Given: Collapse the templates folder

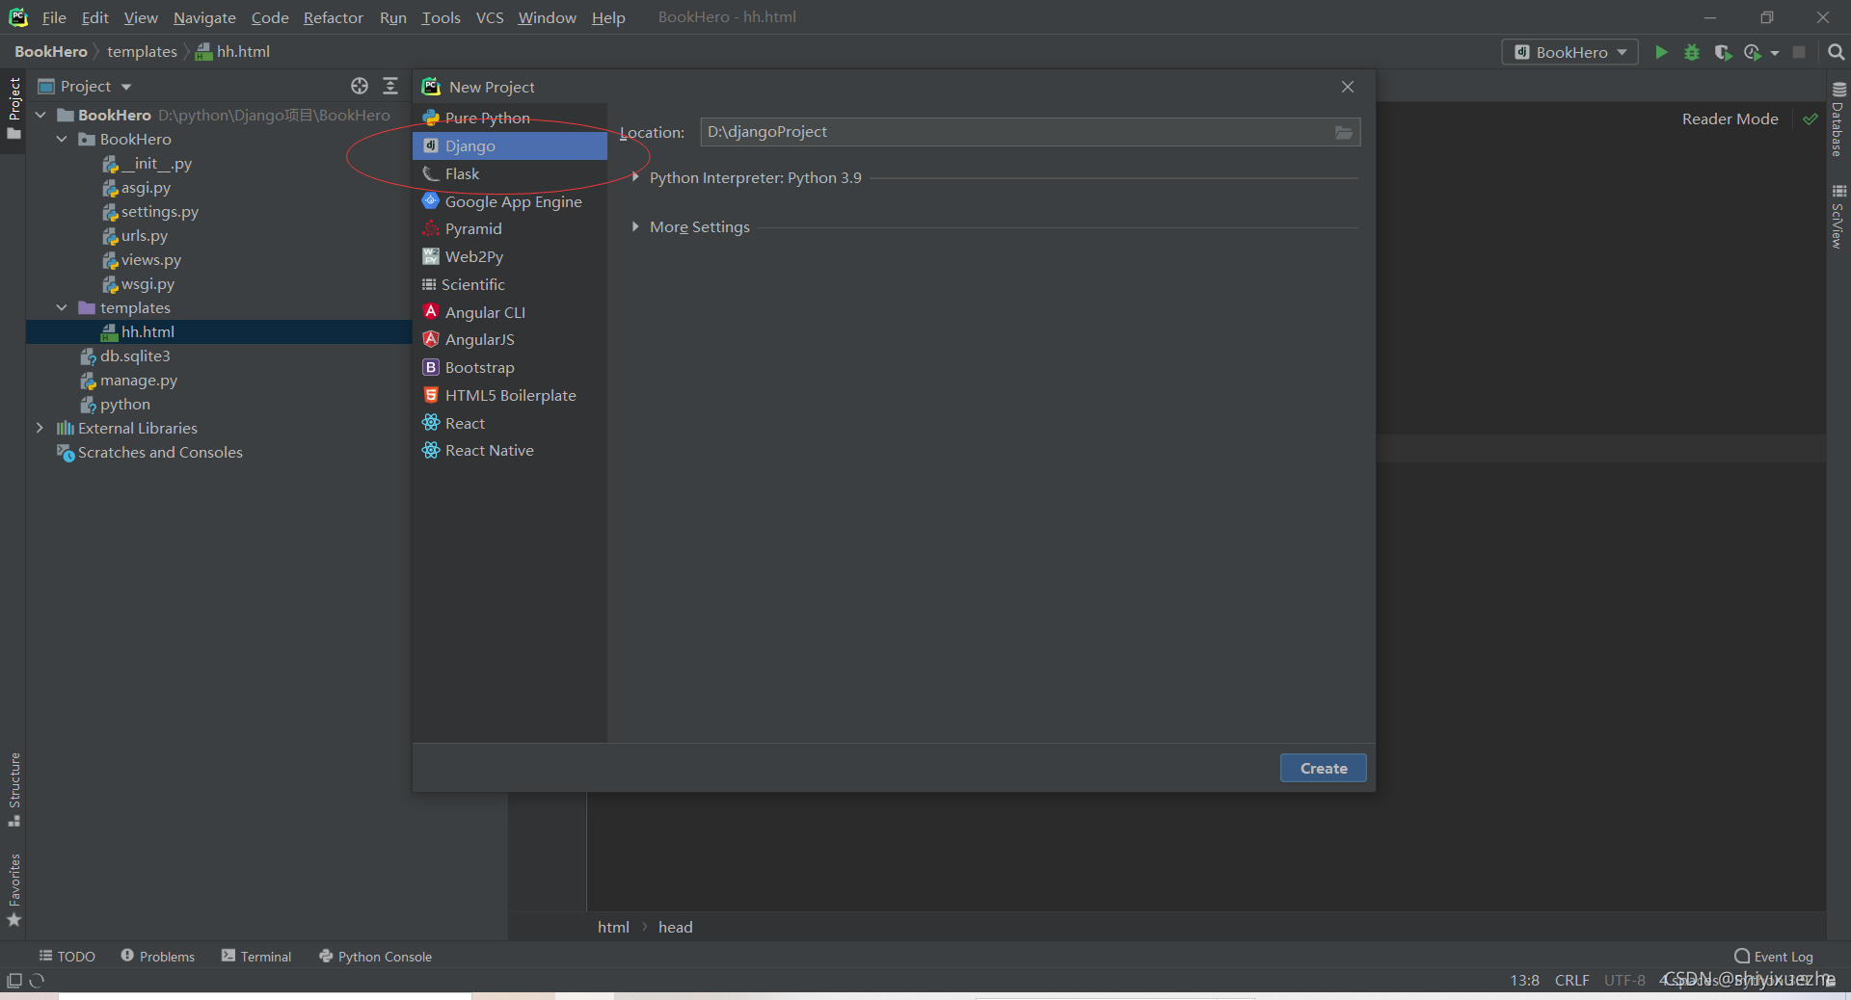Looking at the screenshot, I should tap(62, 307).
